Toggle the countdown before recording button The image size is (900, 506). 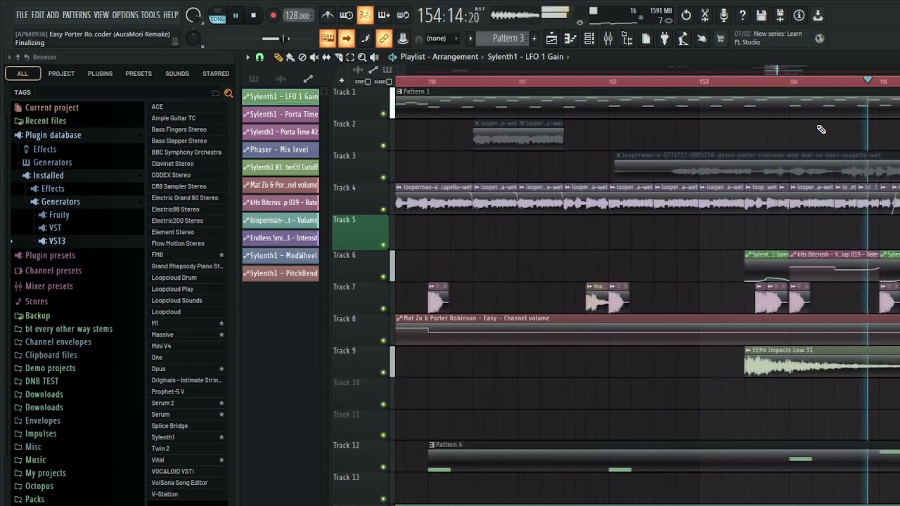(365, 15)
